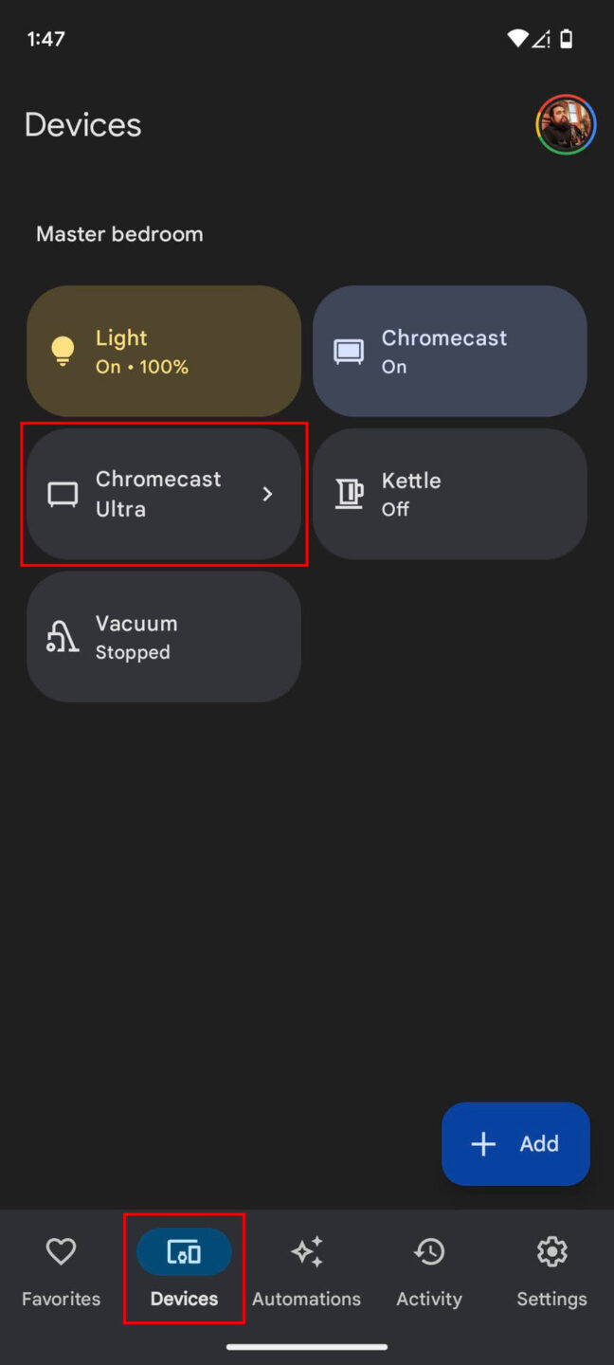Open the Favorites heart icon

pyautogui.click(x=61, y=1252)
